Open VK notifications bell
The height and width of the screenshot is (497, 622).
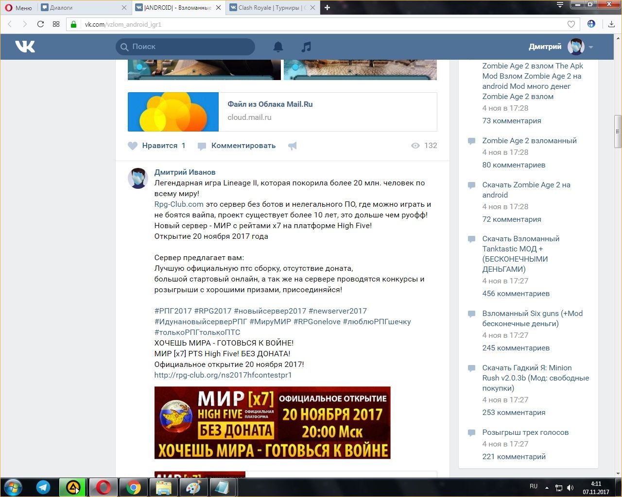pyautogui.click(x=278, y=47)
